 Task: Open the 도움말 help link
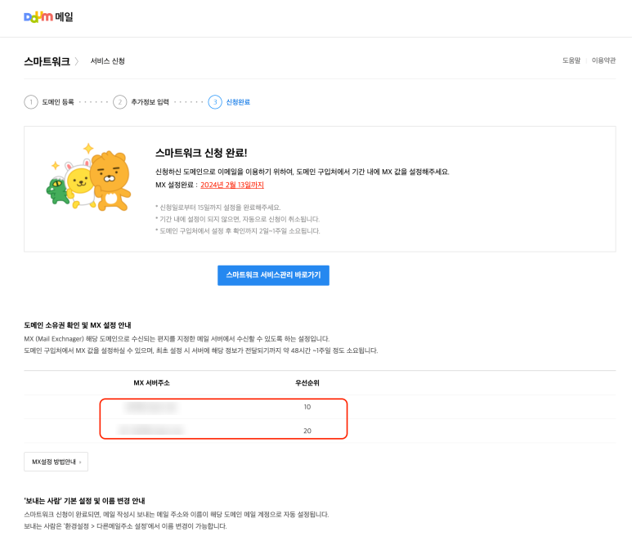(571, 60)
